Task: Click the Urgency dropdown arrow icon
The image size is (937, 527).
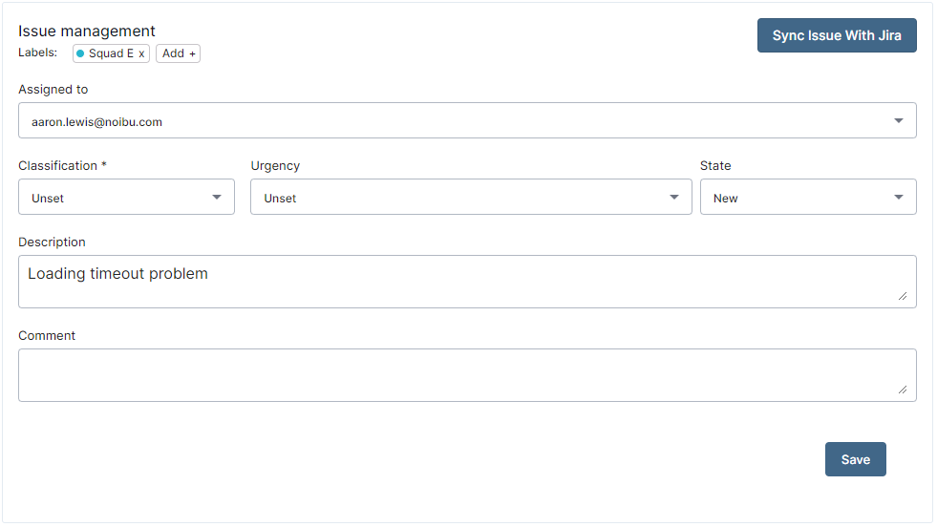Action: click(674, 198)
